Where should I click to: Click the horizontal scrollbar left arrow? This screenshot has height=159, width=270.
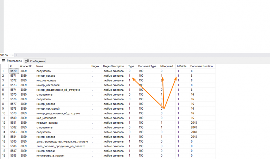pyautogui.click(x=17, y=55)
